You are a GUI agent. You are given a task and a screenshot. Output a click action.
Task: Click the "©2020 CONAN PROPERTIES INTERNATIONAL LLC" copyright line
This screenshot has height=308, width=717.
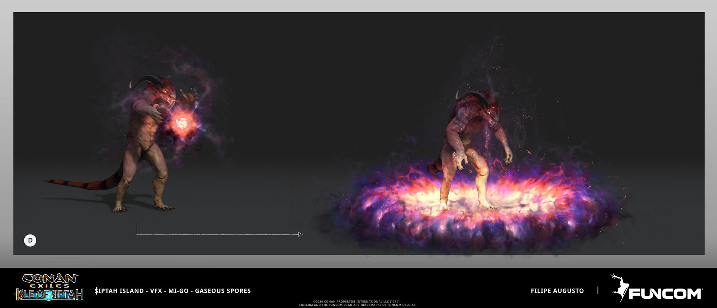point(357,302)
